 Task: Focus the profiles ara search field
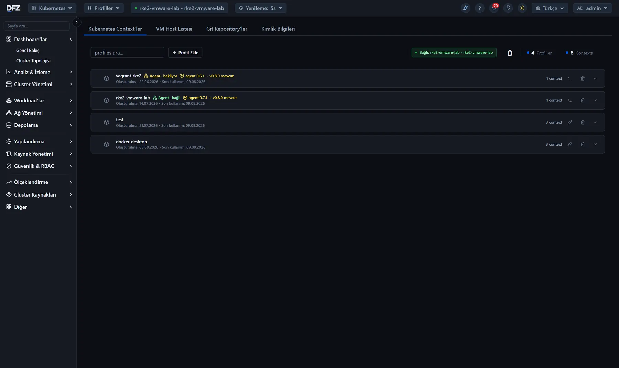pos(127,53)
